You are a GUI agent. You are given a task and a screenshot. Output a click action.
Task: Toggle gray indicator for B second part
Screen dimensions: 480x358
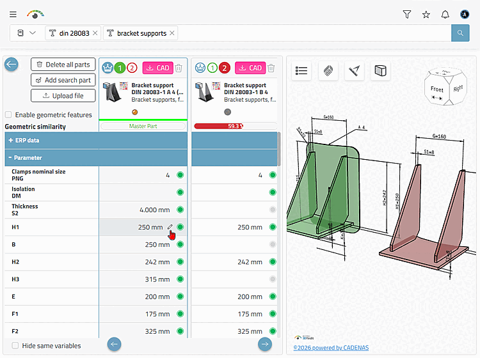point(273,244)
